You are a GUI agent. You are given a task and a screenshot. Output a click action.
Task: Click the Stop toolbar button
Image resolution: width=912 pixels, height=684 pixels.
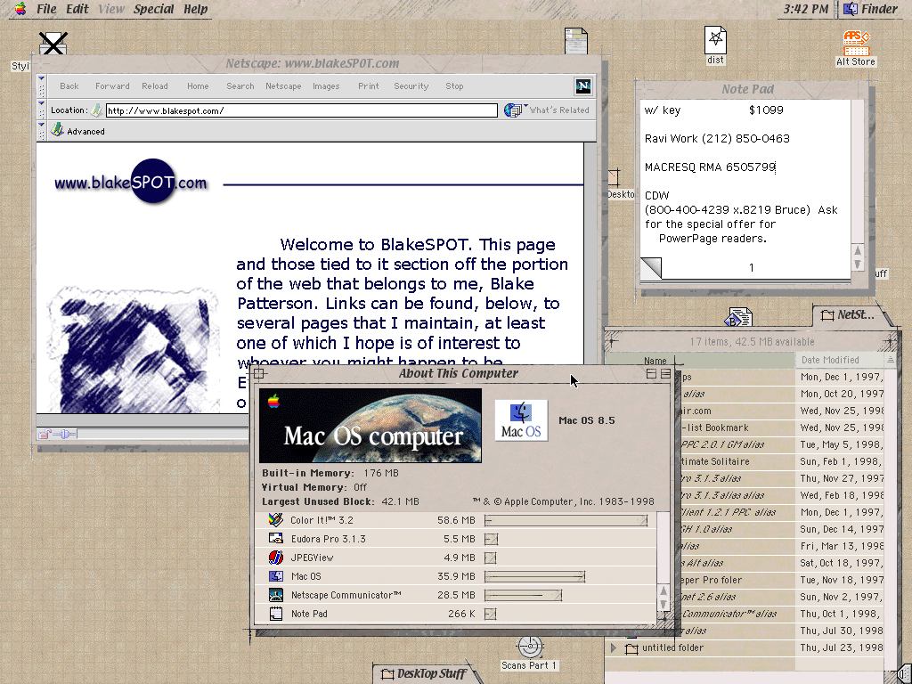454,86
